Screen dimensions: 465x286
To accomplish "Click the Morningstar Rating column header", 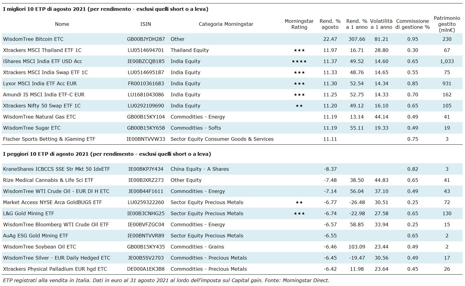I will tap(299, 24).
